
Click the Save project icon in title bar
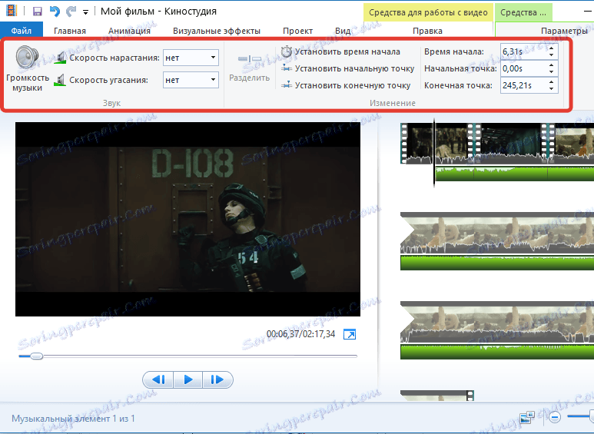pos(37,12)
